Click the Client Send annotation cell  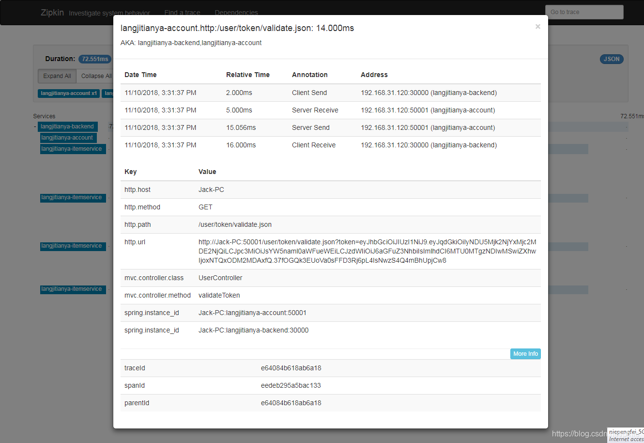click(309, 93)
